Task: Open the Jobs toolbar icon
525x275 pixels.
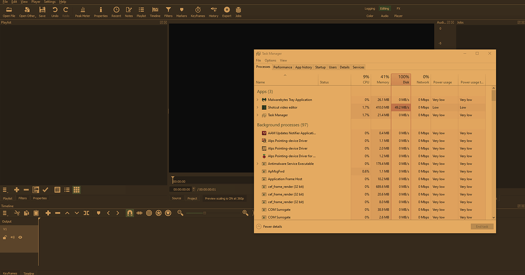Action: click(238, 10)
